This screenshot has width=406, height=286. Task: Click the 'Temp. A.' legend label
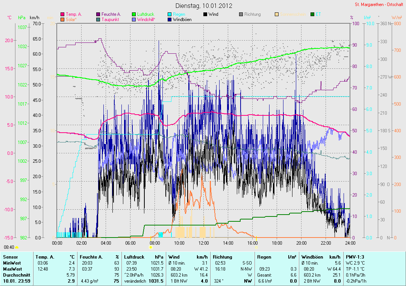[x=74, y=15]
